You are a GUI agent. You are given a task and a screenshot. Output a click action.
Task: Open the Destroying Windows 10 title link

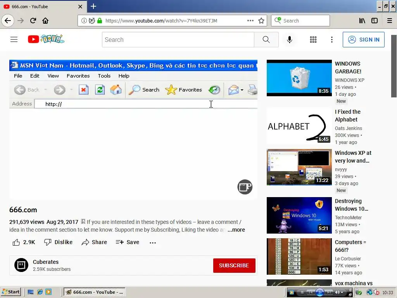pos(351,205)
